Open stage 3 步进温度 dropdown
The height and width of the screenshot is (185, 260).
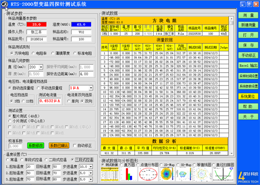(91, 179)
